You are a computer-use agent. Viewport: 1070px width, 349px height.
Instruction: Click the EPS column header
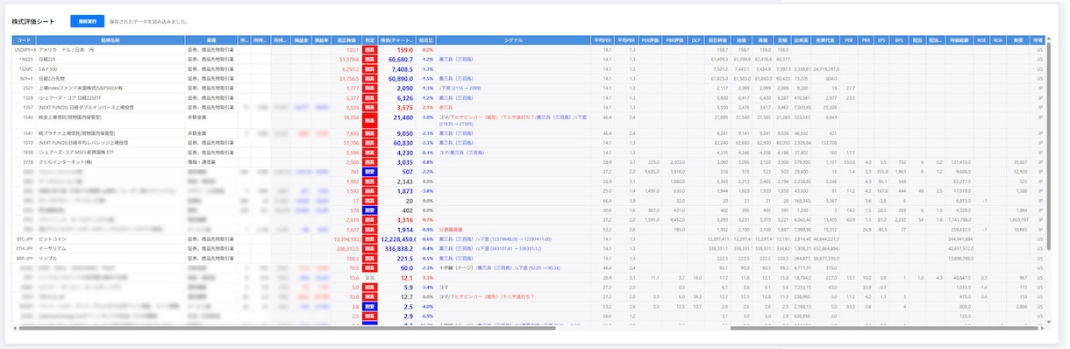pos(882,39)
